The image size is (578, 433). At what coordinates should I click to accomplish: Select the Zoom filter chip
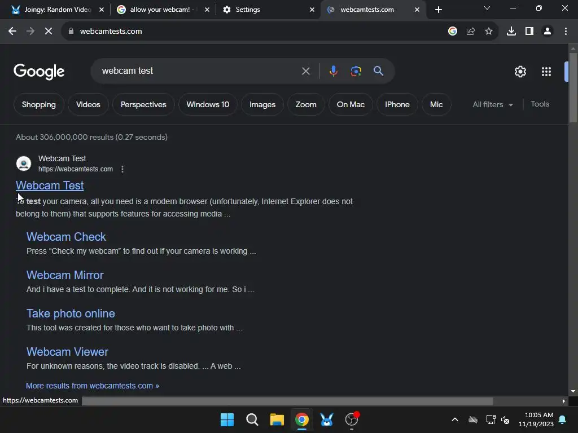[x=306, y=104]
